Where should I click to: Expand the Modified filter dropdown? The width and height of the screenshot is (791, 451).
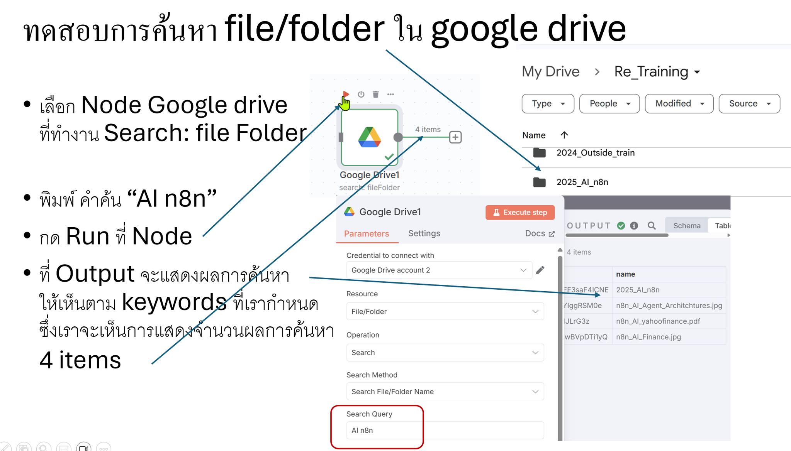679,103
